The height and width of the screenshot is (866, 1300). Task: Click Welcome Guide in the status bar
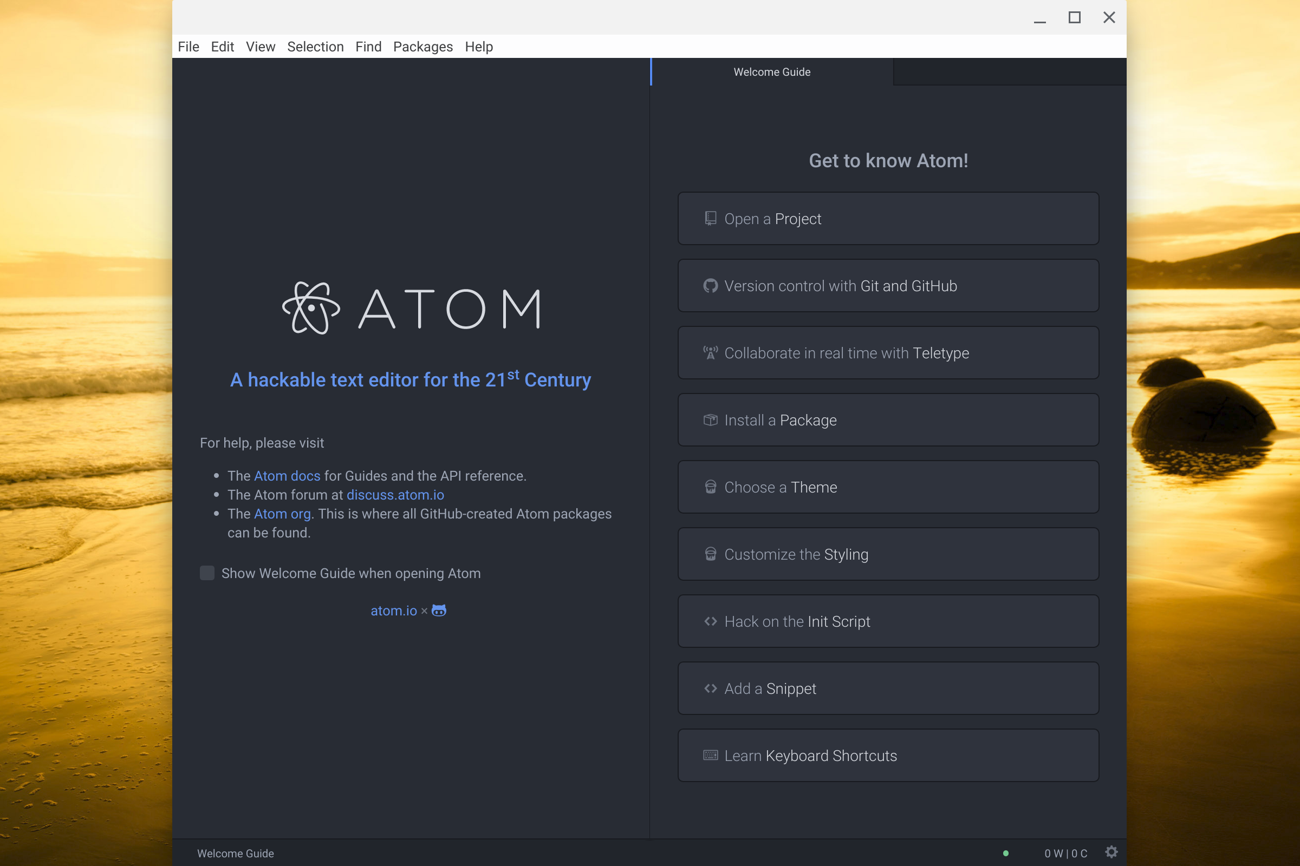pyautogui.click(x=236, y=854)
